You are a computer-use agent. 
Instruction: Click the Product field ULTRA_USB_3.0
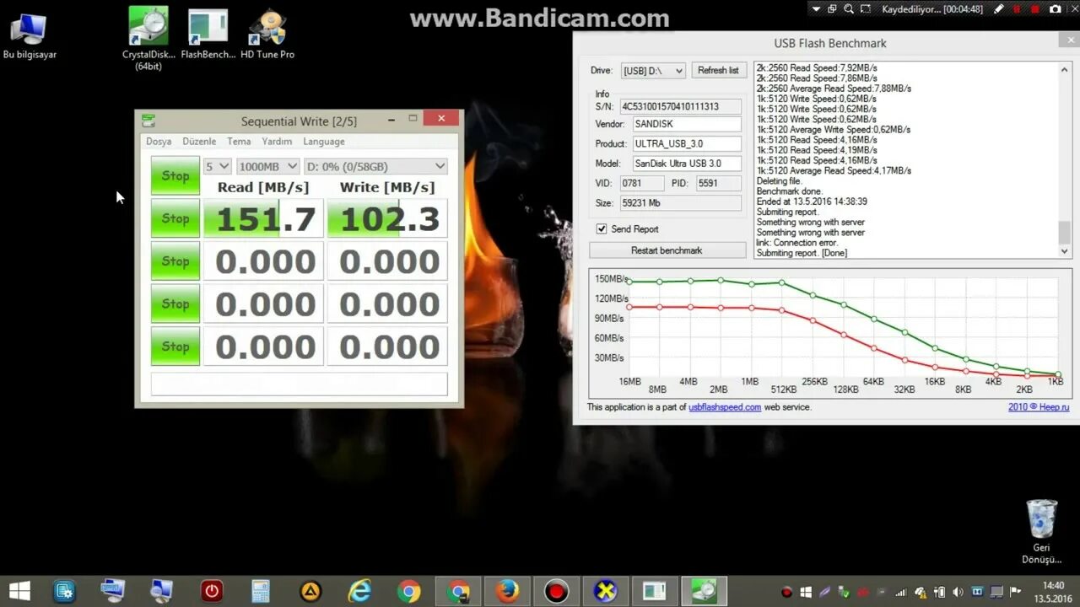pos(686,144)
